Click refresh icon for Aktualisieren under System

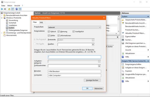123,53
